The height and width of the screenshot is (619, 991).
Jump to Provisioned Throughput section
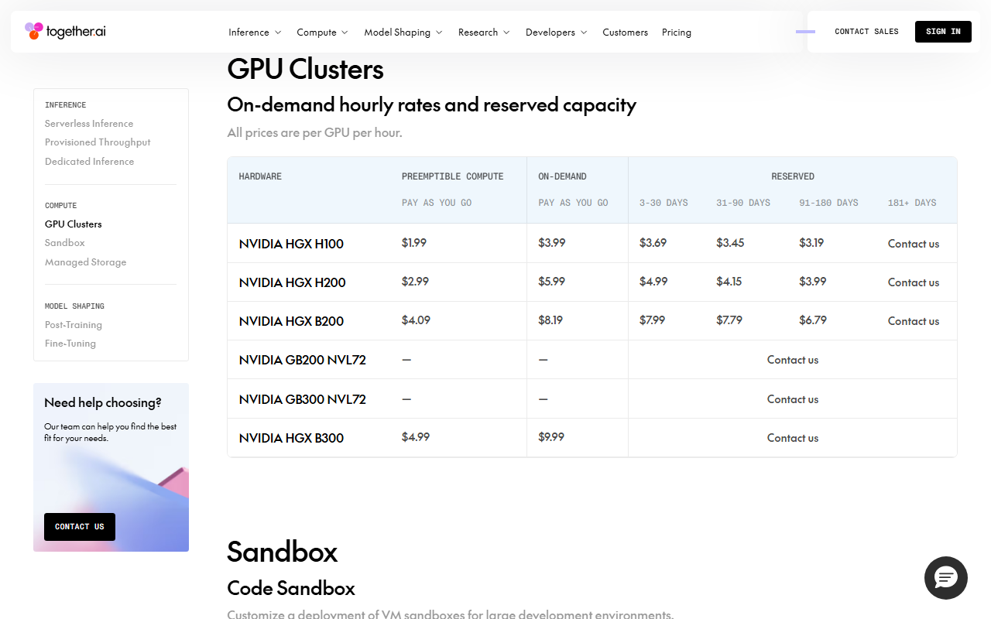click(98, 142)
